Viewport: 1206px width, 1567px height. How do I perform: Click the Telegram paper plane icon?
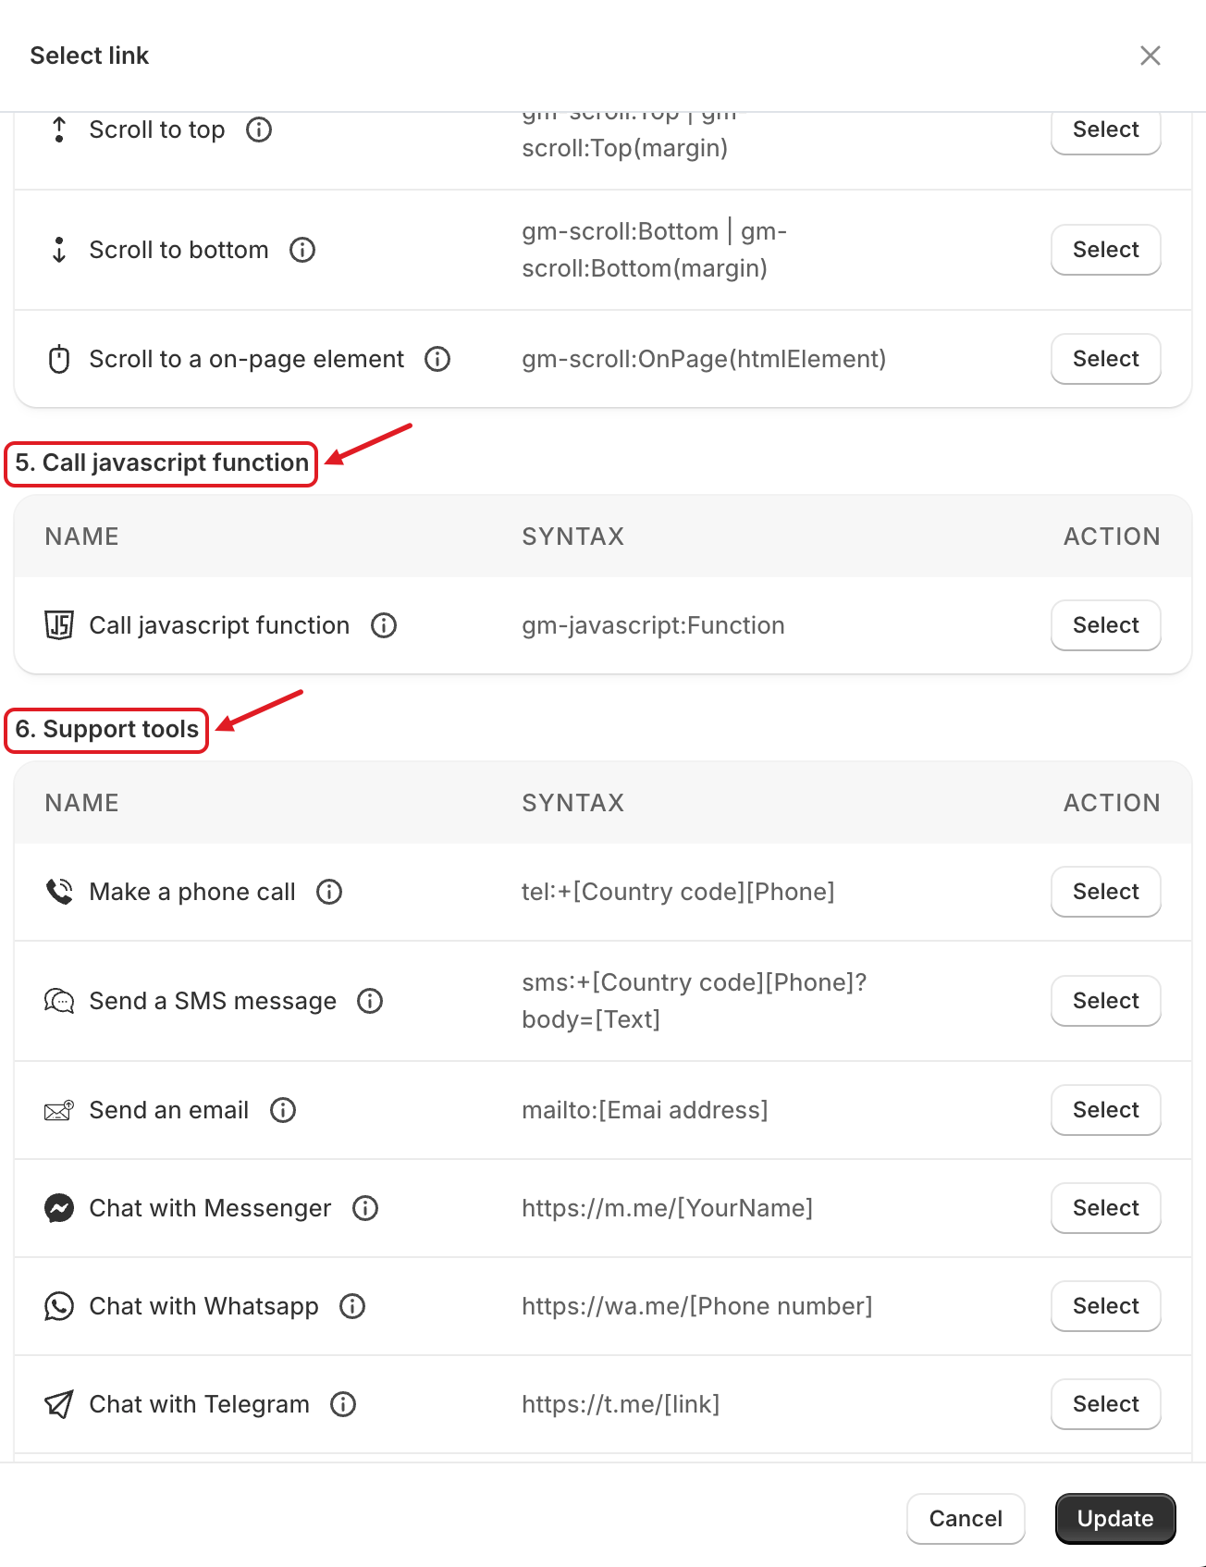point(59,1404)
